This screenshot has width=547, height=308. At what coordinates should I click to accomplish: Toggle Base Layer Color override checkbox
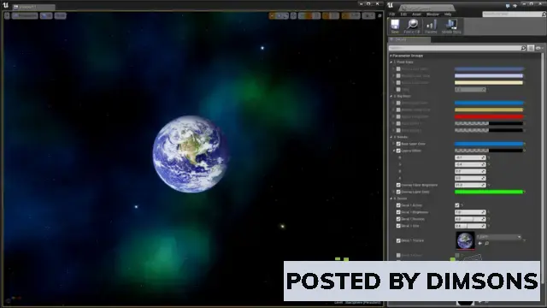point(398,144)
